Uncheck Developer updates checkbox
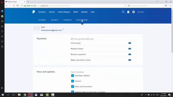Viewport: 173px width, 97px height. [72, 75]
